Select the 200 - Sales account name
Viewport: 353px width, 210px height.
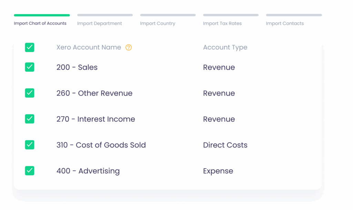[77, 67]
